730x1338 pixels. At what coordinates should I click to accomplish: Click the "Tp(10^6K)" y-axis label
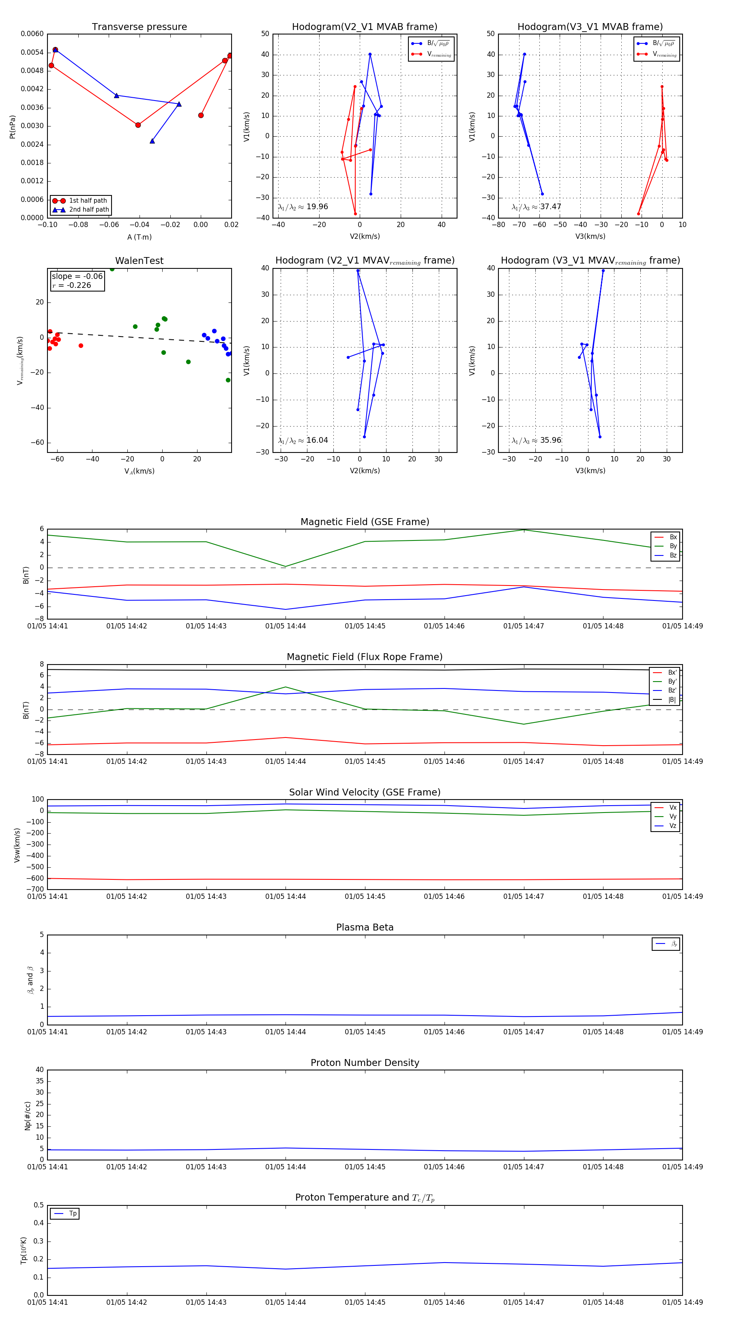24,1251
